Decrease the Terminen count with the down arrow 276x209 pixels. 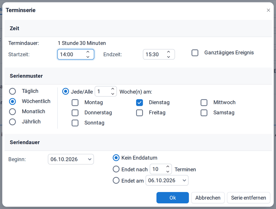(x=168, y=172)
